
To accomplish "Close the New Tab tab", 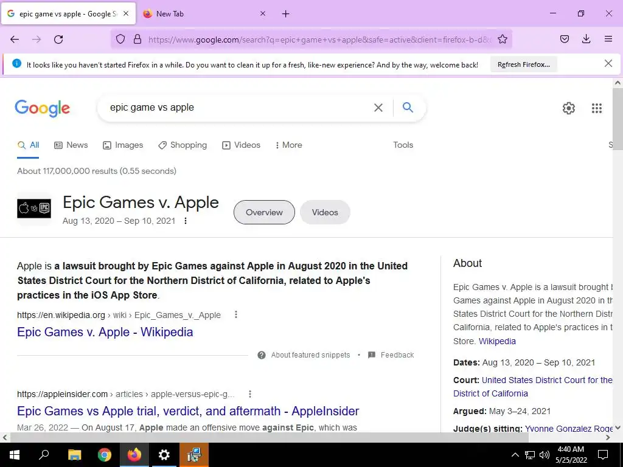I will [x=263, y=13].
